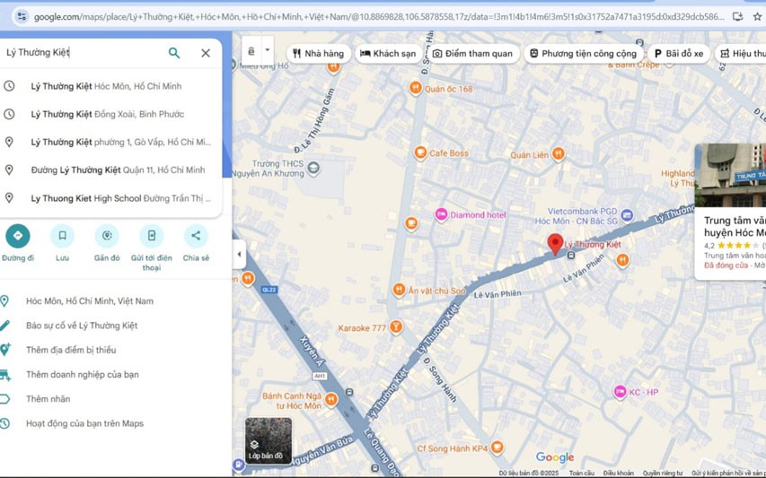This screenshot has height=478, width=766.
Task: Clear the search box with X
Action: tap(206, 53)
